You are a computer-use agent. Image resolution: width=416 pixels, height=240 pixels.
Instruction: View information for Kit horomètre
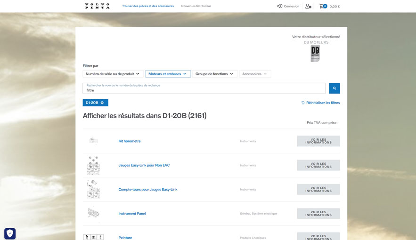318,141
